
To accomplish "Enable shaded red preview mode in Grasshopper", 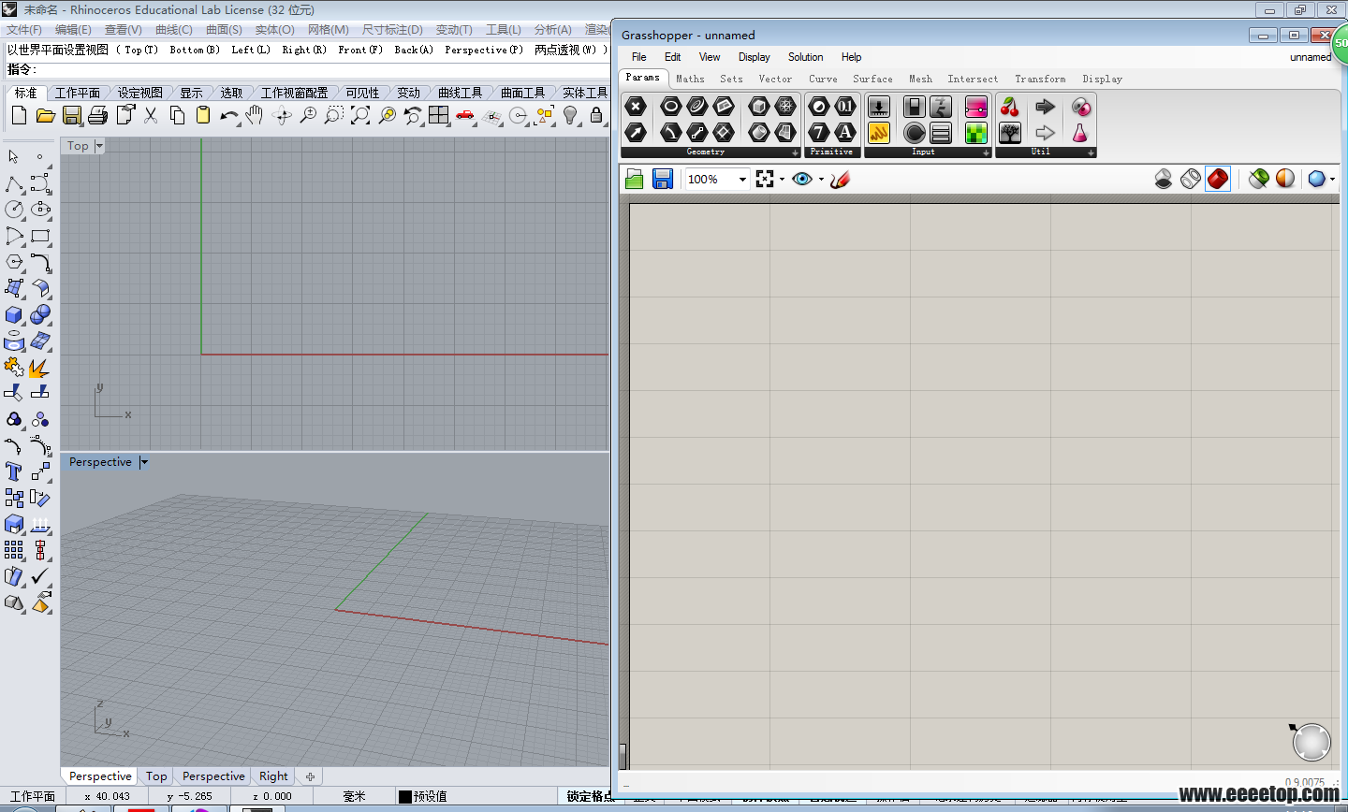I will [1218, 179].
